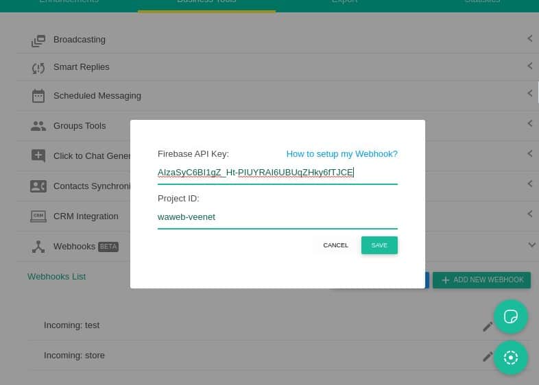Select the Webhooks label
Viewport: 539px width, 385px height.
click(74, 247)
